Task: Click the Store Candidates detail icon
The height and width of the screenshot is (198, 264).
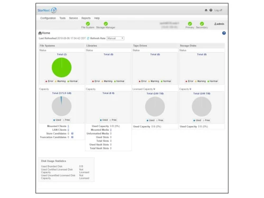Action: [x=72, y=134]
